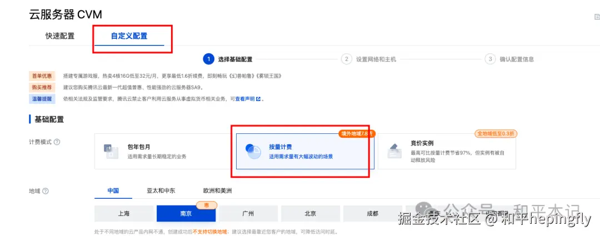Screen dimensions: 600x236
Task: Pick the 成都 region button
Action: pyautogui.click(x=372, y=213)
